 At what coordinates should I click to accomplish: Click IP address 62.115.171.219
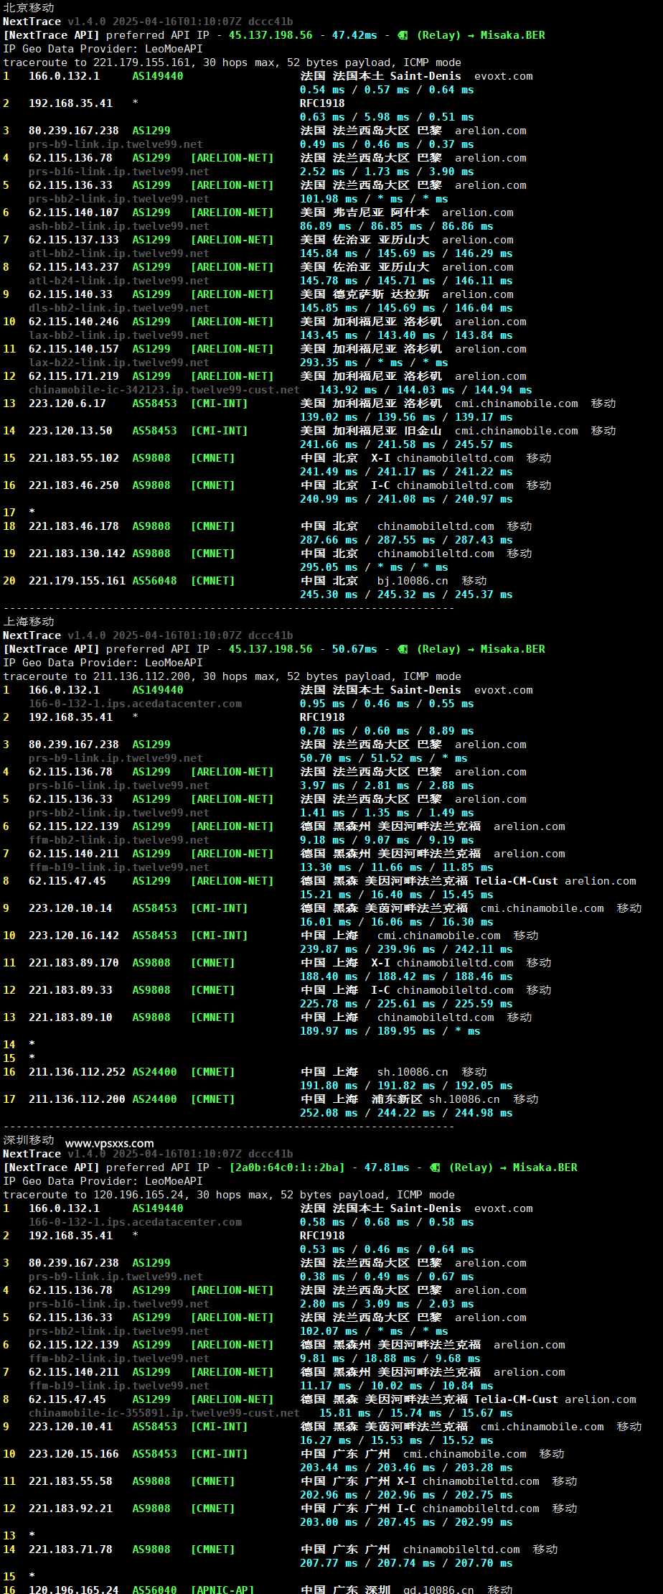pos(74,376)
